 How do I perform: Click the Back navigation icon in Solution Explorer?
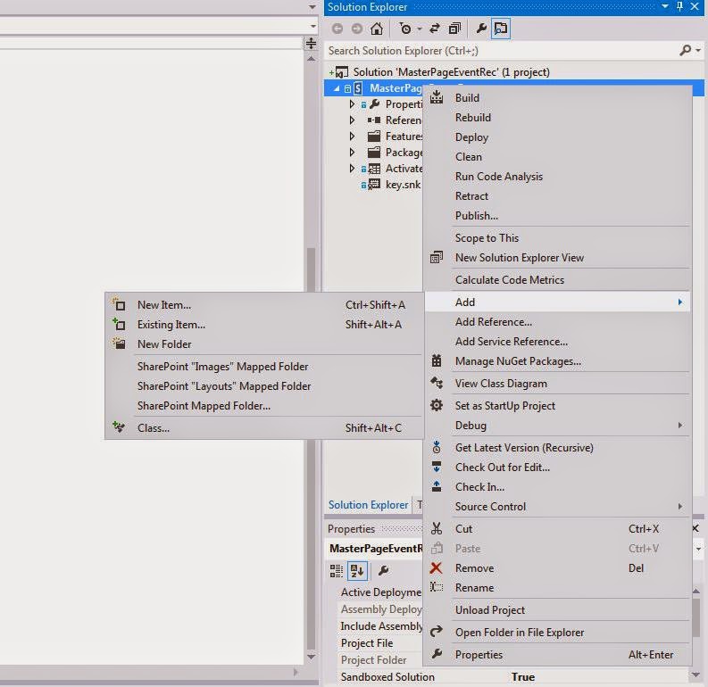click(x=337, y=29)
